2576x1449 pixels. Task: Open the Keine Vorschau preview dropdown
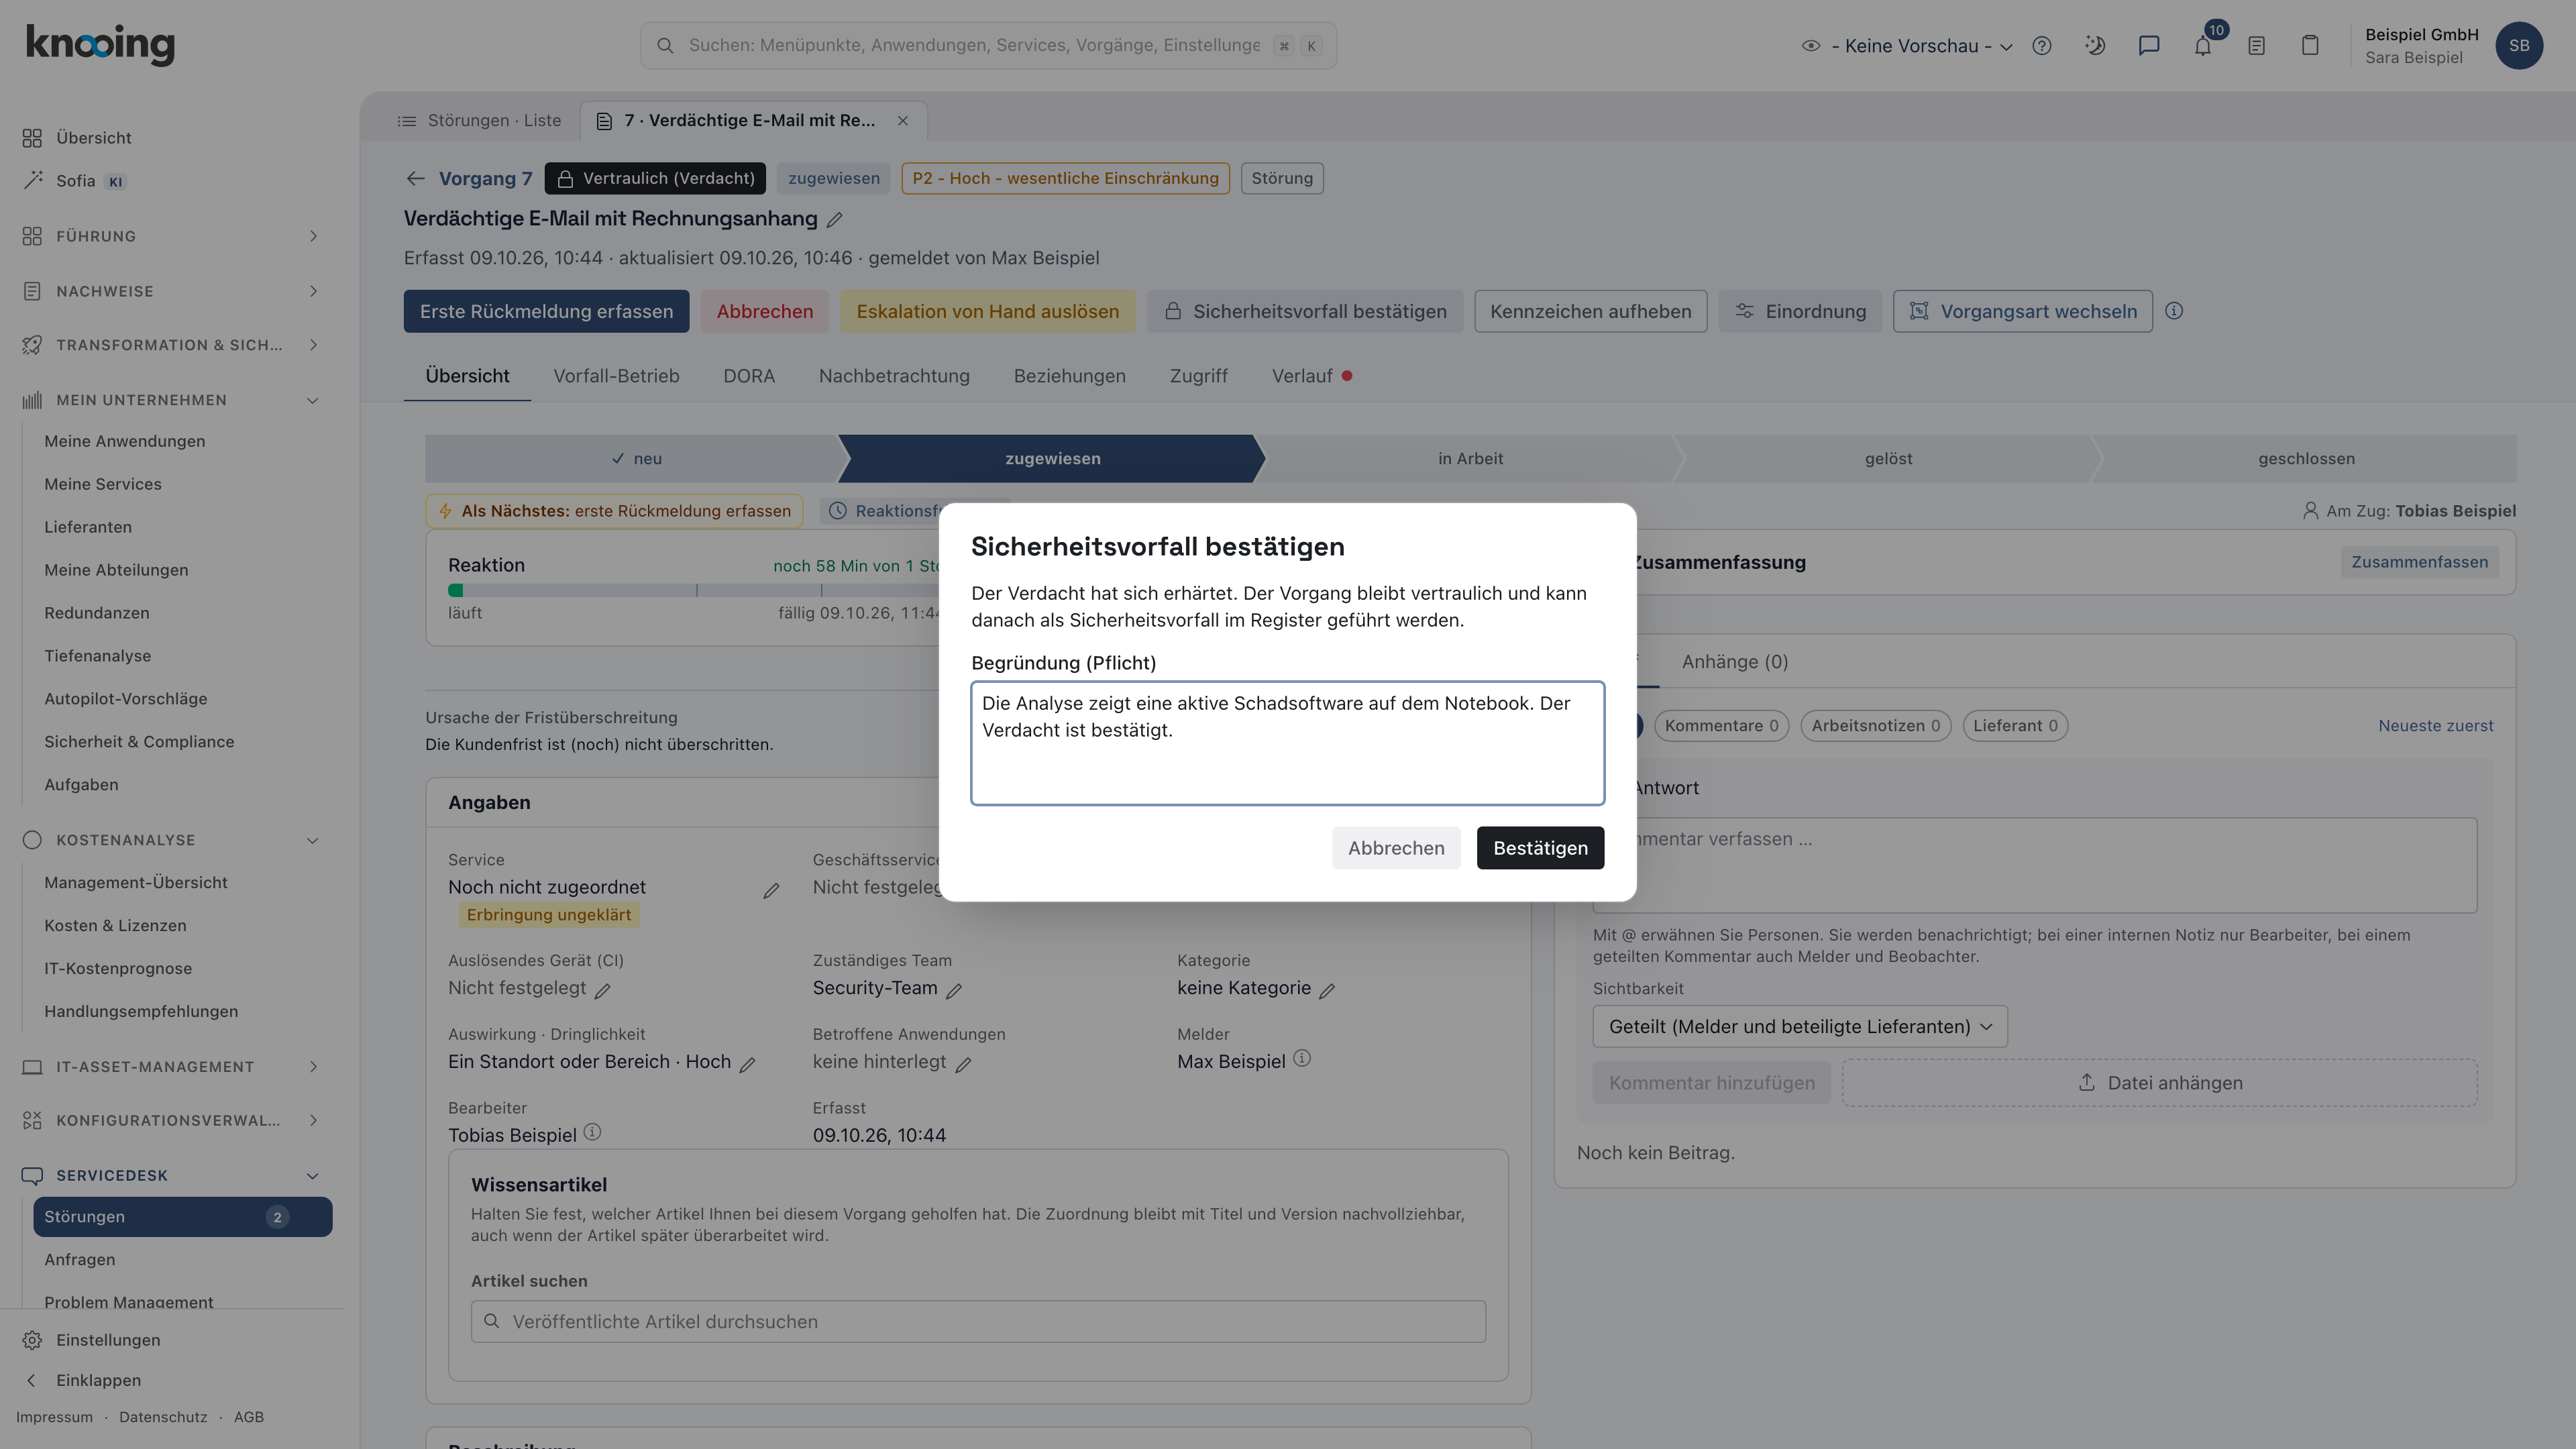1907,46
